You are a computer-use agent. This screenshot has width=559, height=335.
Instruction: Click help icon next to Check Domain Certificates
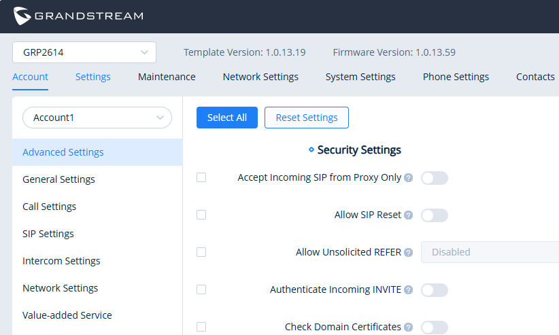408,327
